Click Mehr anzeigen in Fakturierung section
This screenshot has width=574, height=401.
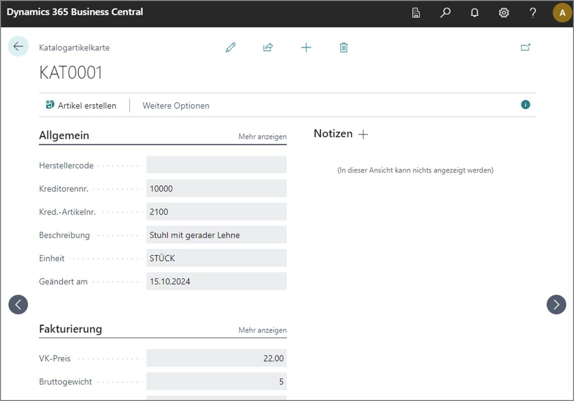pyautogui.click(x=262, y=330)
